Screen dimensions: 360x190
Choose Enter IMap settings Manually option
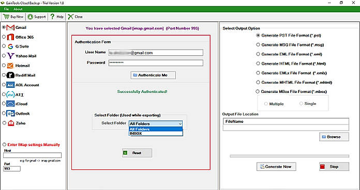click(4, 145)
